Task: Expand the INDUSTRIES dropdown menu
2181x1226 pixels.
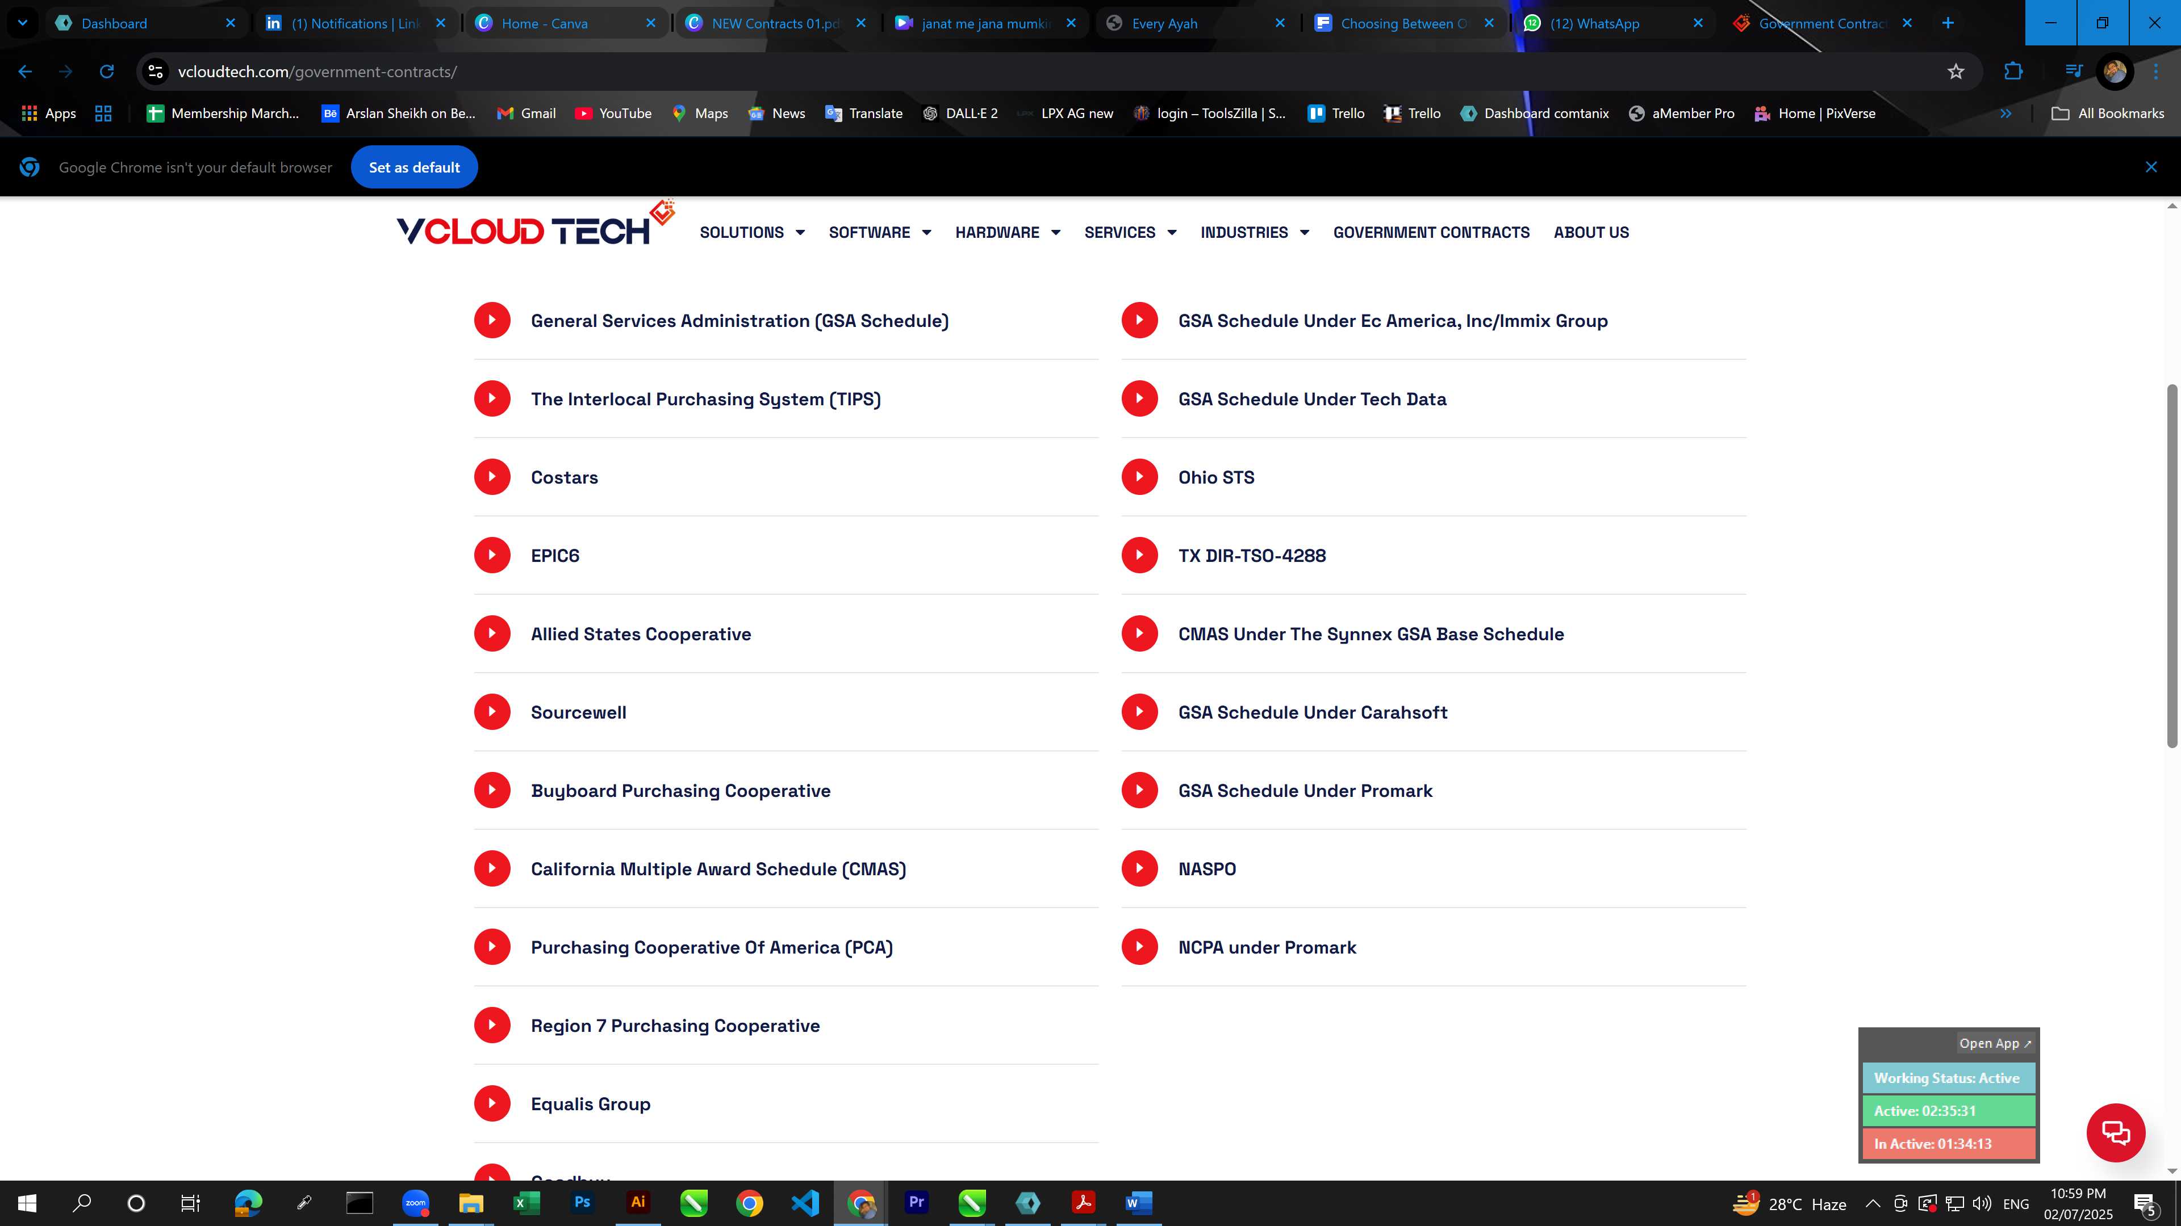Action: click(x=1255, y=233)
